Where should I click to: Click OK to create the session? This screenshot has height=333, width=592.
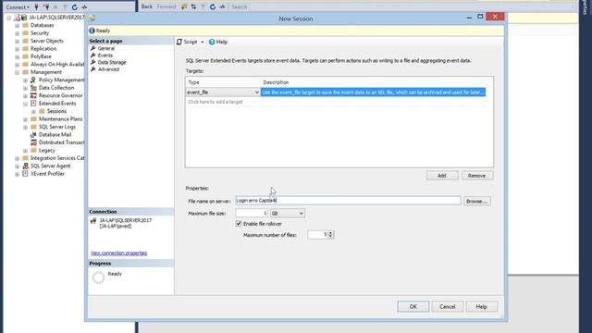[x=413, y=306]
